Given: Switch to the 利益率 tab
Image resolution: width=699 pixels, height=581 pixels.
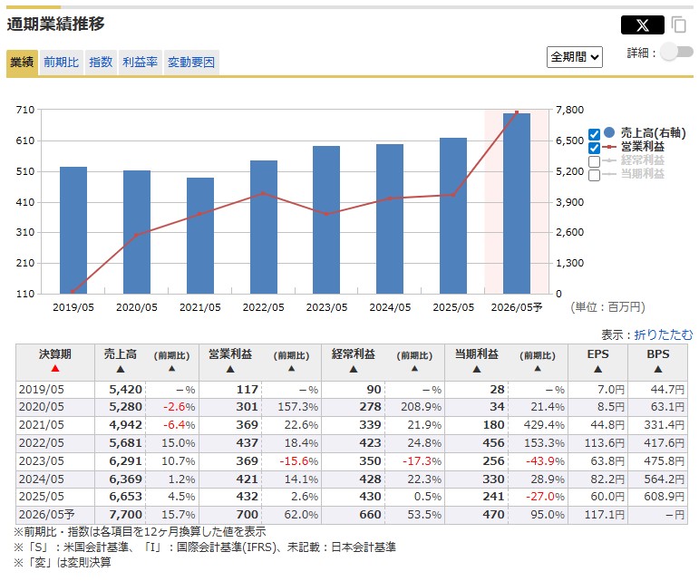Looking at the screenshot, I should 140,63.
